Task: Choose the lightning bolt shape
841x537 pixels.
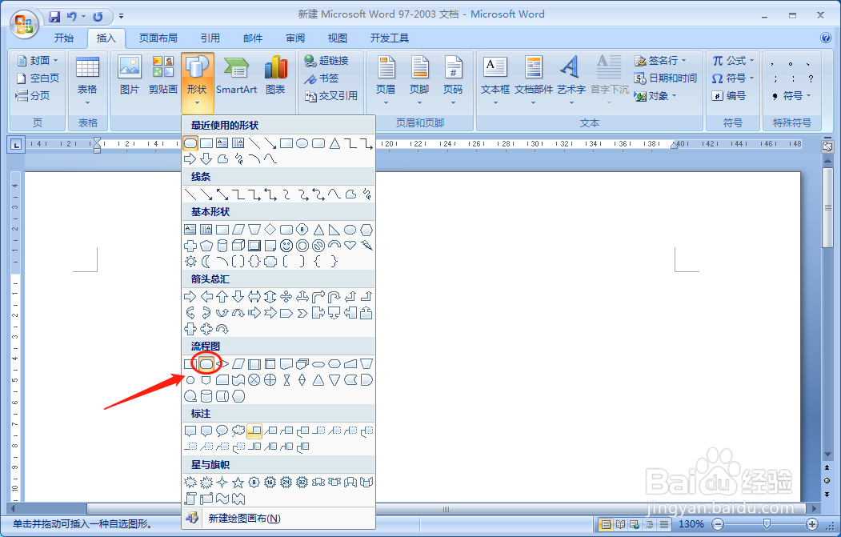Action: coord(366,245)
